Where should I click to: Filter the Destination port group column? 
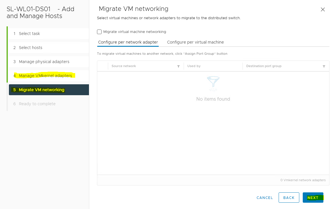point(324,66)
